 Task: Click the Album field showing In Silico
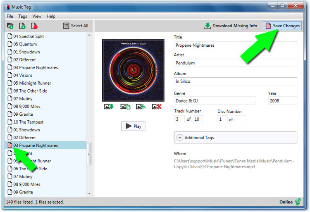point(236,81)
